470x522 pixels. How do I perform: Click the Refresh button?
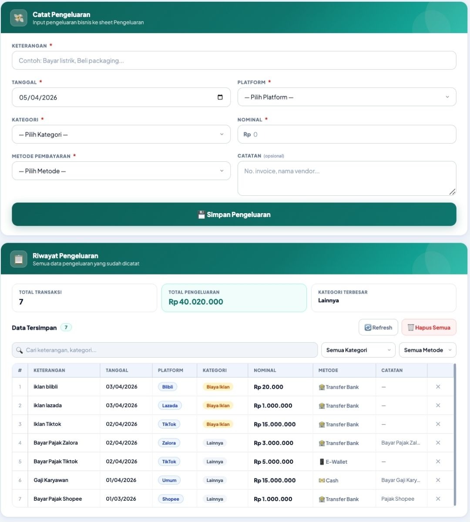point(378,328)
